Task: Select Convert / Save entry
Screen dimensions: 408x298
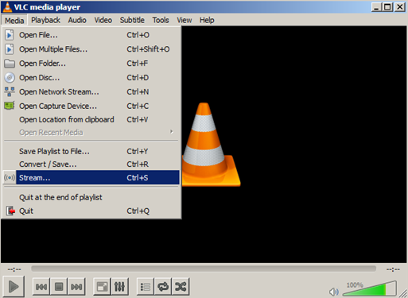Action: (91, 164)
